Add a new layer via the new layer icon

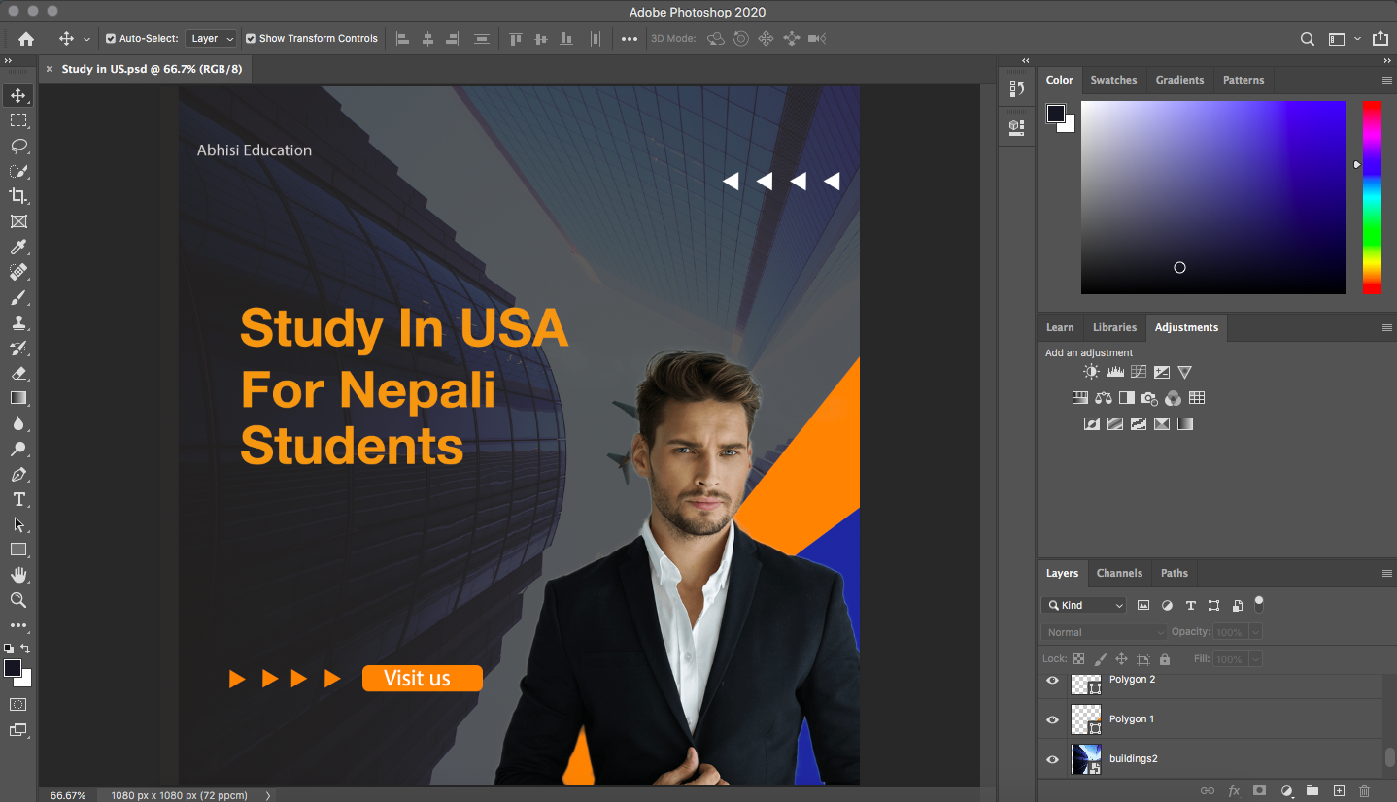point(1339,790)
